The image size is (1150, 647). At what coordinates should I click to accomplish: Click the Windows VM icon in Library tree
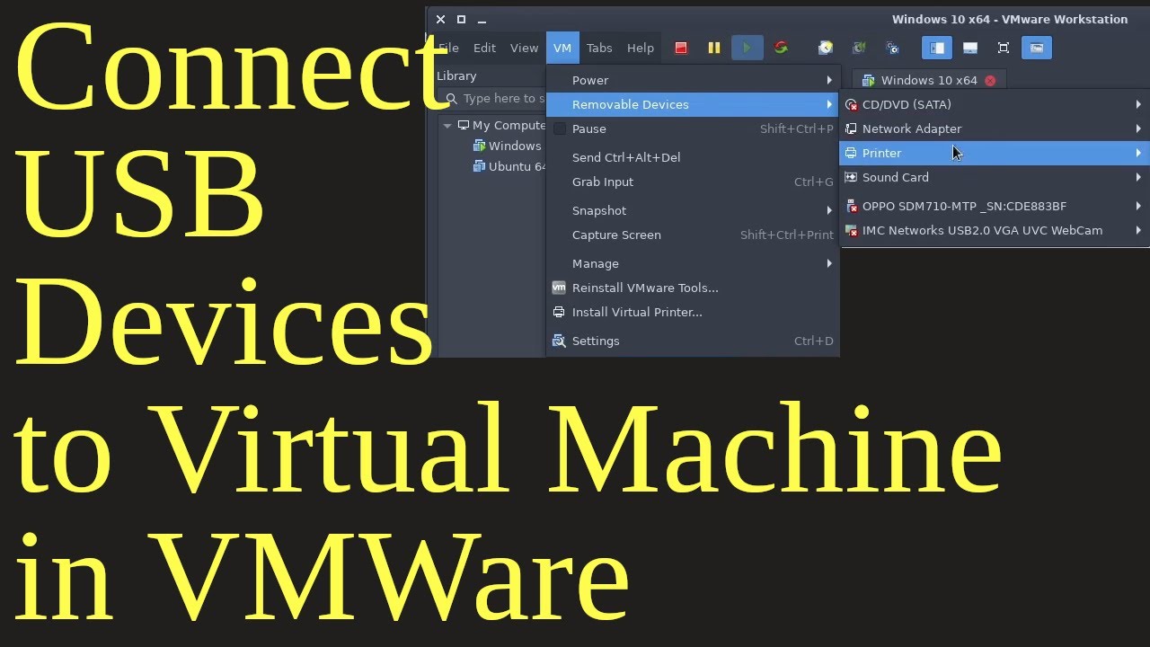click(x=479, y=146)
